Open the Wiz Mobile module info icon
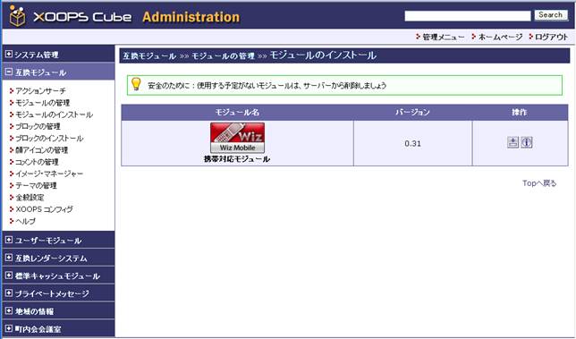576x339 pixels. [527, 142]
